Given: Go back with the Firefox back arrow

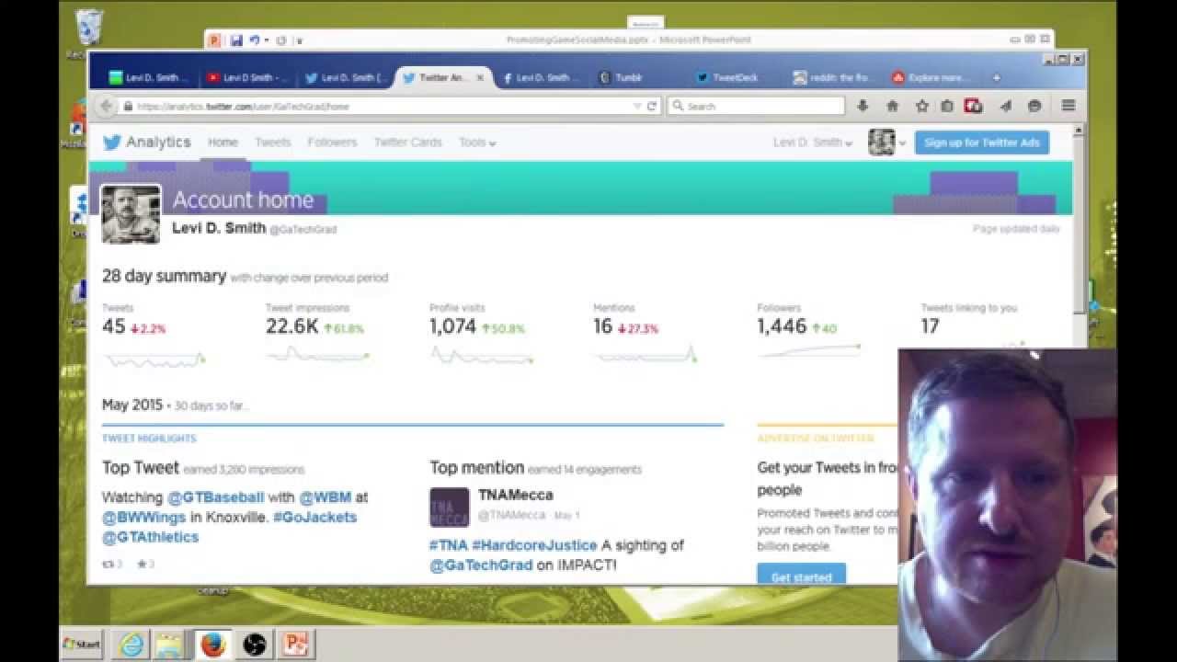Looking at the screenshot, I should tap(106, 106).
